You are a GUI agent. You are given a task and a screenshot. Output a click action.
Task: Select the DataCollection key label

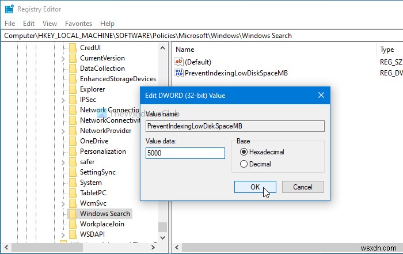click(x=102, y=69)
